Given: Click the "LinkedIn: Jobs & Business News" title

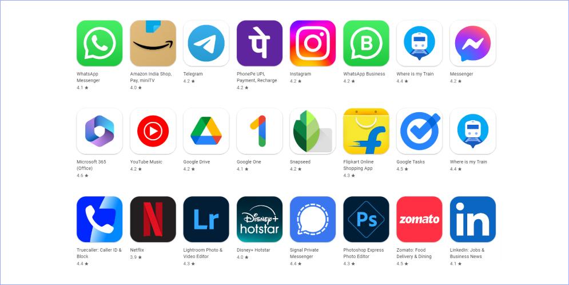Looking at the screenshot, I should tap(467, 253).
